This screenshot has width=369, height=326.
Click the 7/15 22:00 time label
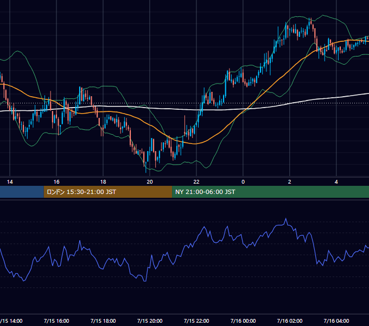tap(196, 321)
